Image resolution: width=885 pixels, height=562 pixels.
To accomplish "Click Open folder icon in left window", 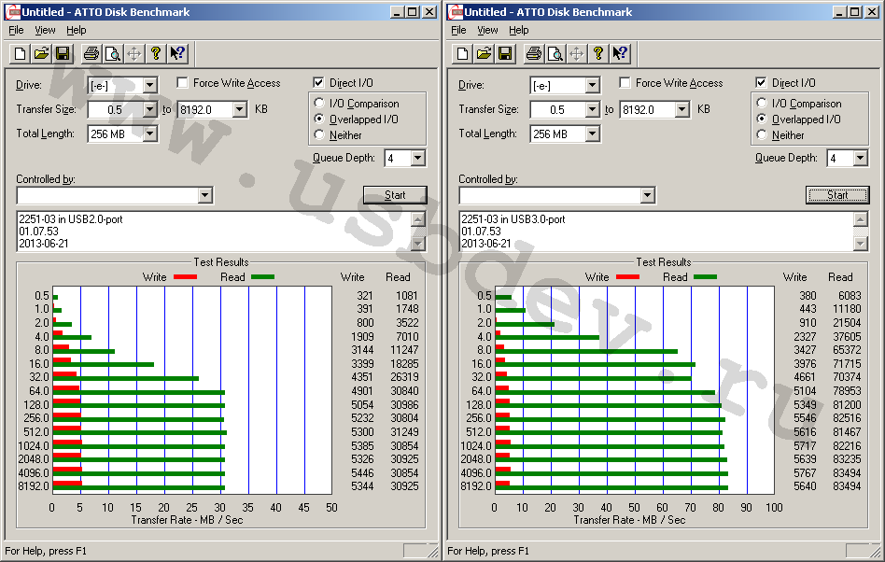I will tap(41, 53).
